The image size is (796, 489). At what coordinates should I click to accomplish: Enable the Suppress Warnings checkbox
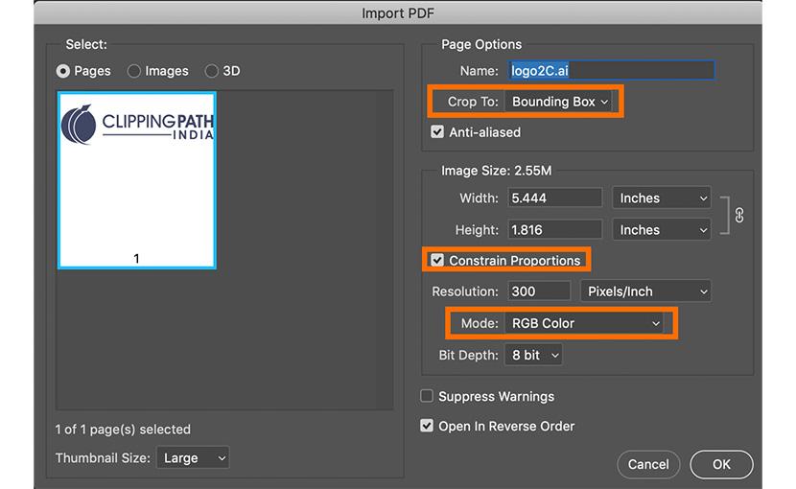427,396
